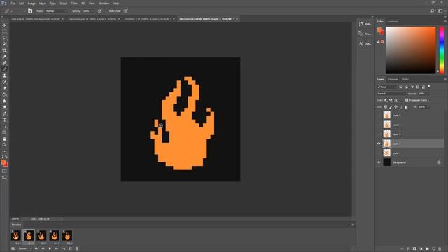Click the foreground color swatch in toolbar
The height and width of the screenshot is (252, 448).
(3, 162)
